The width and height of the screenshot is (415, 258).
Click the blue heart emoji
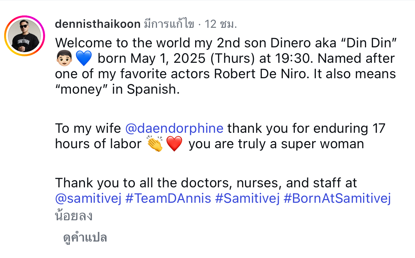point(83,59)
